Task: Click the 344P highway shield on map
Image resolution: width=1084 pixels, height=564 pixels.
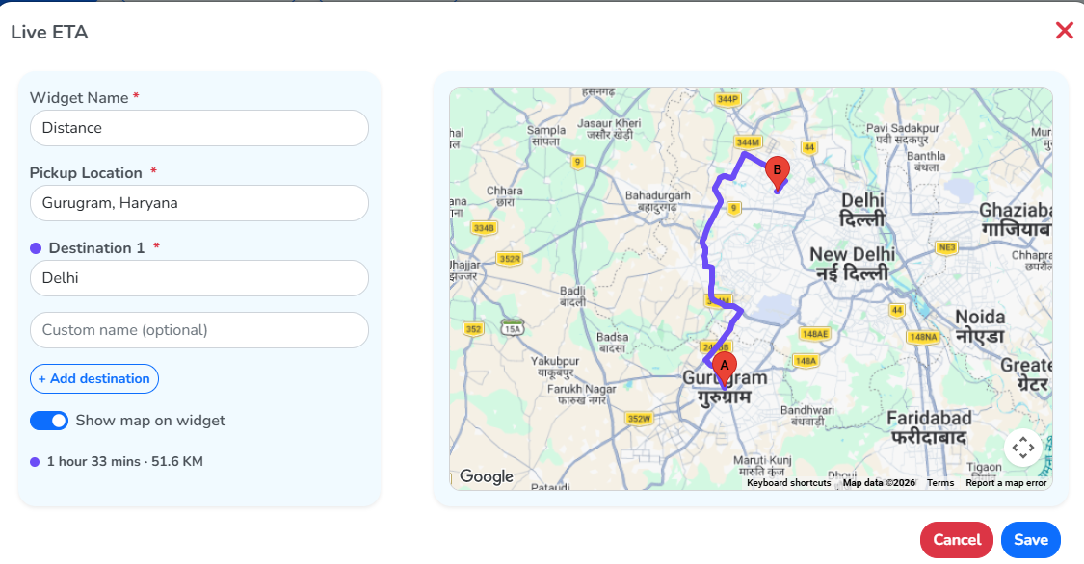Action: pyautogui.click(x=727, y=99)
